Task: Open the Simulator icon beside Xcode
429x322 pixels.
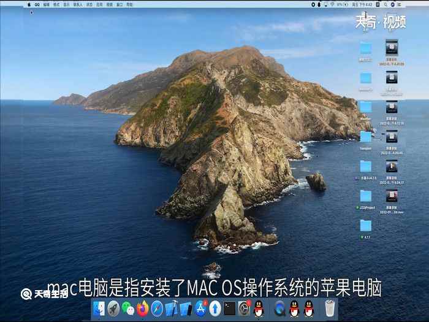Action: [186, 309]
